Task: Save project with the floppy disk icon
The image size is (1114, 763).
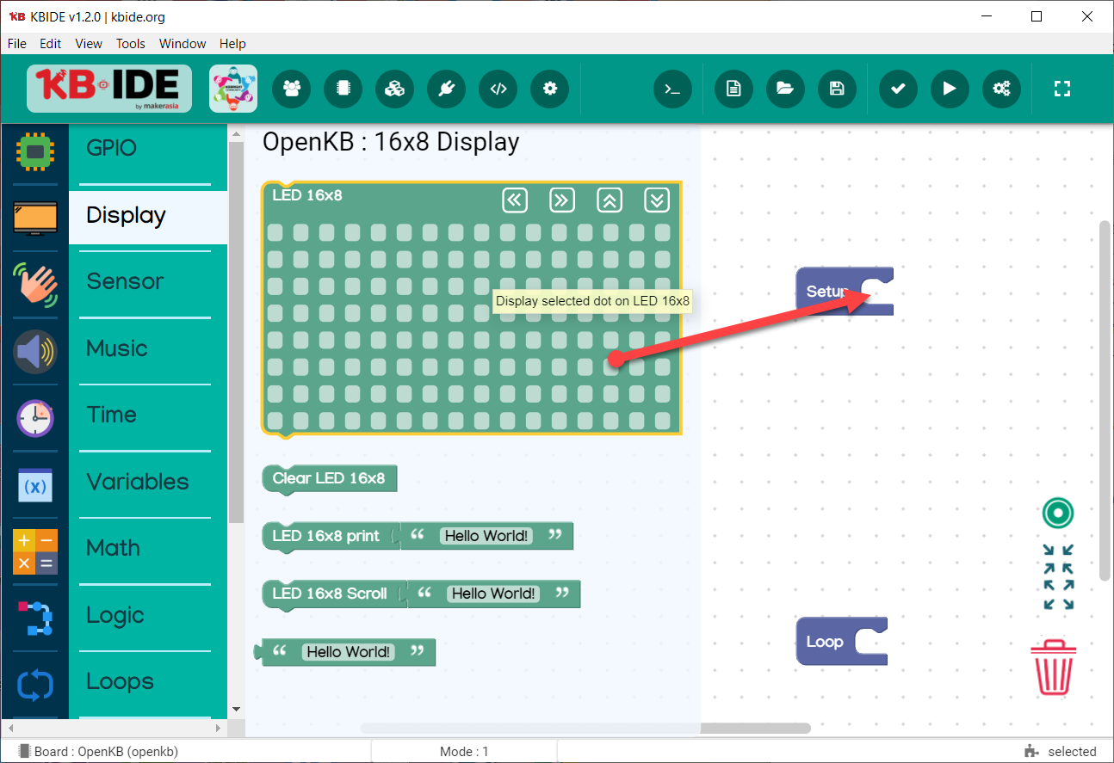Action: 837,89
